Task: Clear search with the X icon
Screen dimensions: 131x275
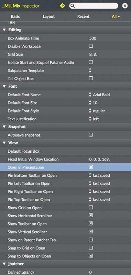Action: (125, 6)
